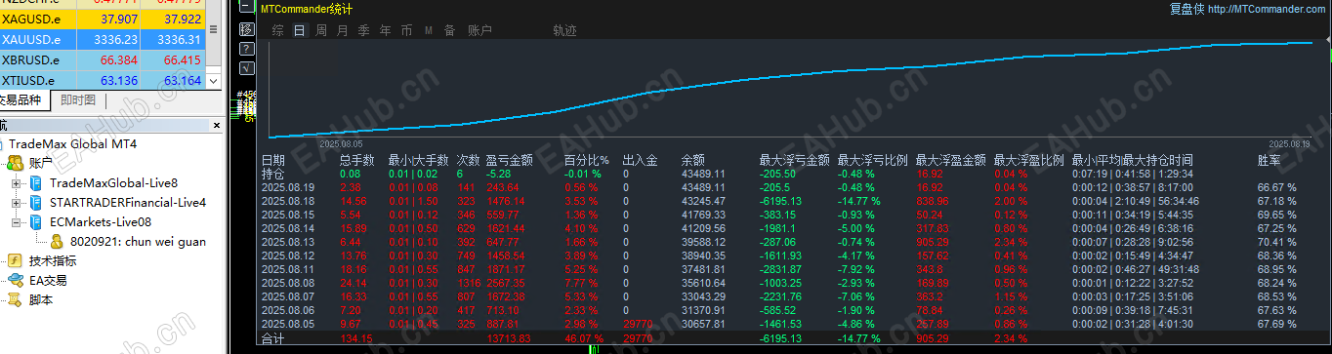Viewport: 1332px width, 354px height.
Task: Switch to the 年 yearly statistics tab
Action: (386, 30)
